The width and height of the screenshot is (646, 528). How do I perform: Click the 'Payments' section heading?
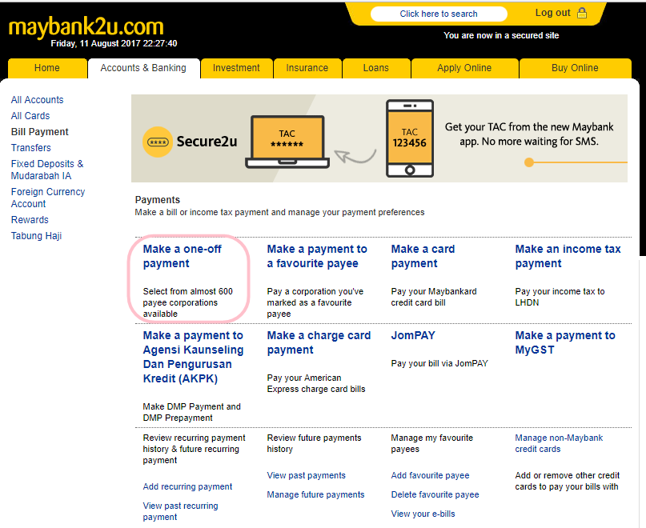pyautogui.click(x=158, y=200)
